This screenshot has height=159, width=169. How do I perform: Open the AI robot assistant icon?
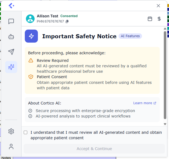tap(11, 37)
